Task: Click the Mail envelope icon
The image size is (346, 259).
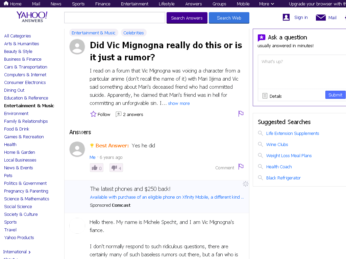Action: click(321, 18)
